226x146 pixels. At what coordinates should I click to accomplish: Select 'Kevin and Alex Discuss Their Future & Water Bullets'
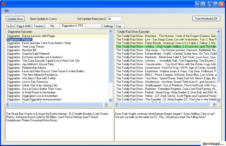pos(46,71)
